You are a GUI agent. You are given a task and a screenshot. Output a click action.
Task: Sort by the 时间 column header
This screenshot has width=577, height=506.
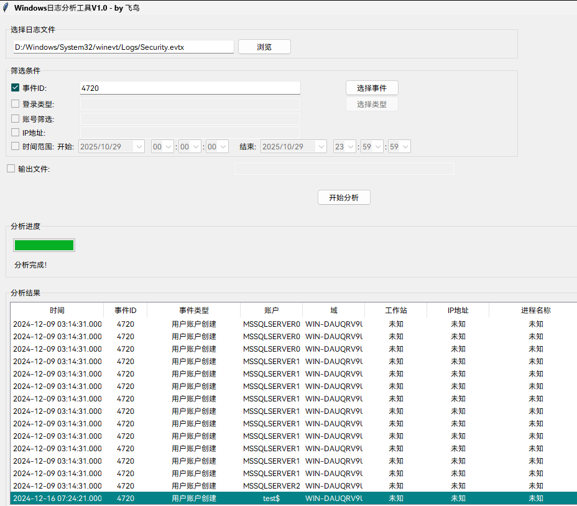(57, 311)
